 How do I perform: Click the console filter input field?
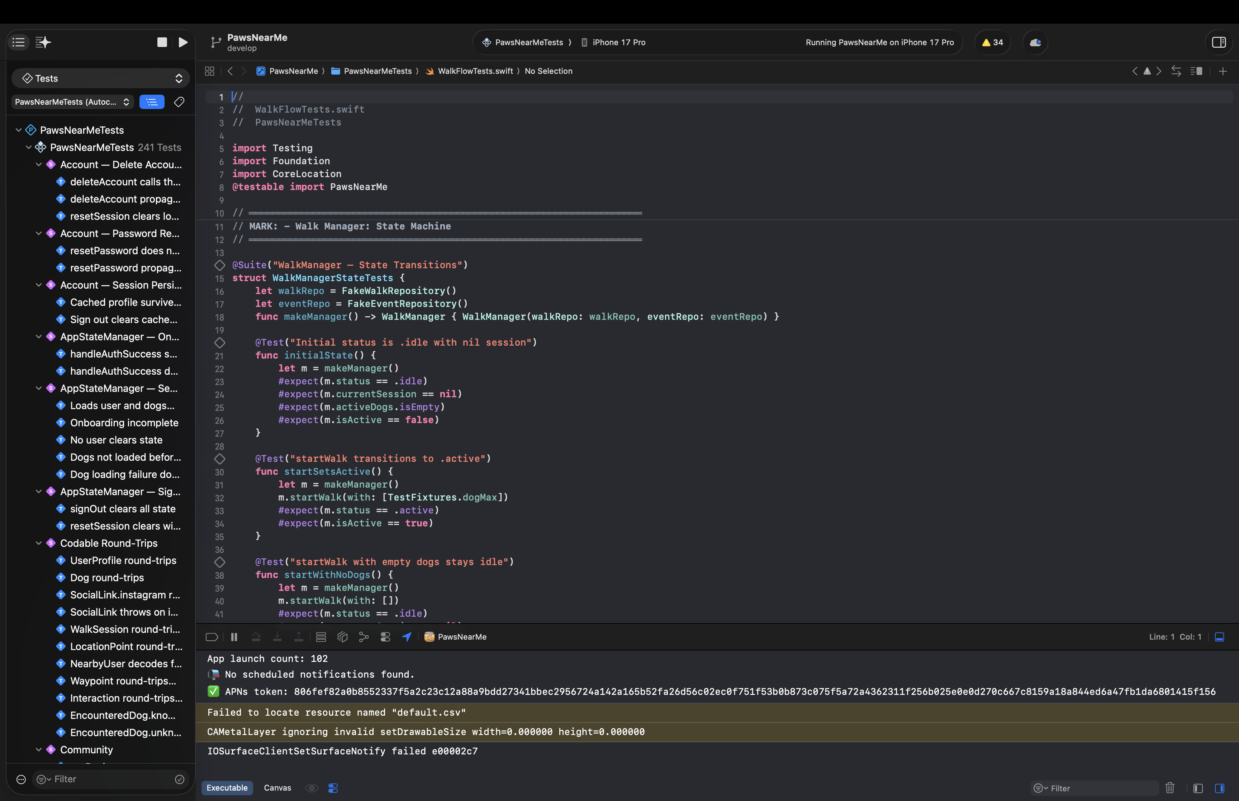click(1092, 788)
